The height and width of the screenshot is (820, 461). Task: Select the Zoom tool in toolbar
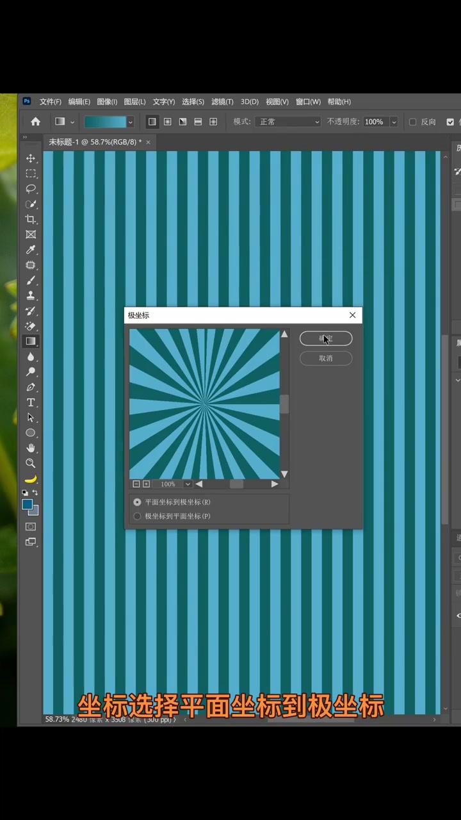pos(30,463)
